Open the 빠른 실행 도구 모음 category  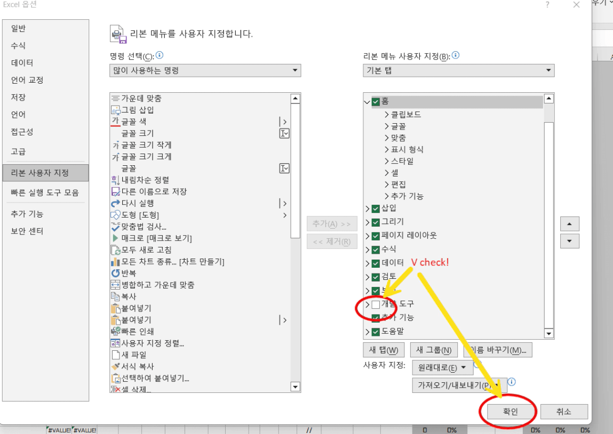45,192
